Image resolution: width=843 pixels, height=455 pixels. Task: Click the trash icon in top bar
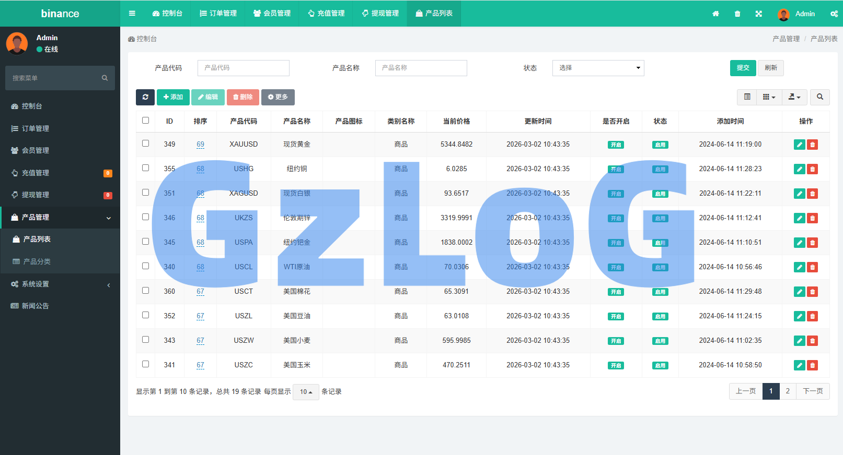click(x=737, y=14)
